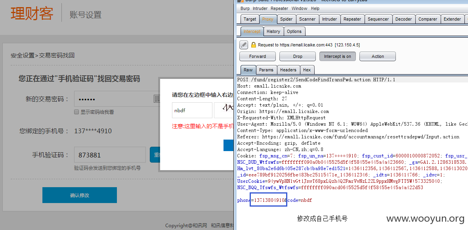Viewport: 468px width, 230px height.
Task: Select the Raw view tab
Action: click(248, 70)
